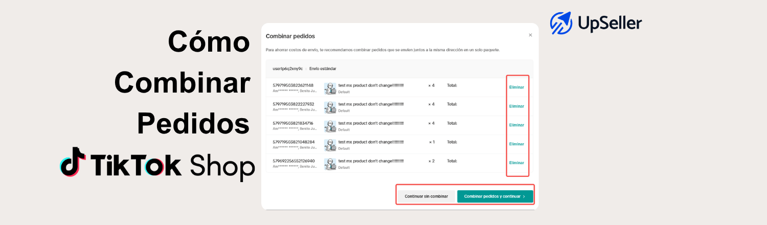Click Continuar sin combinar button

point(426,196)
